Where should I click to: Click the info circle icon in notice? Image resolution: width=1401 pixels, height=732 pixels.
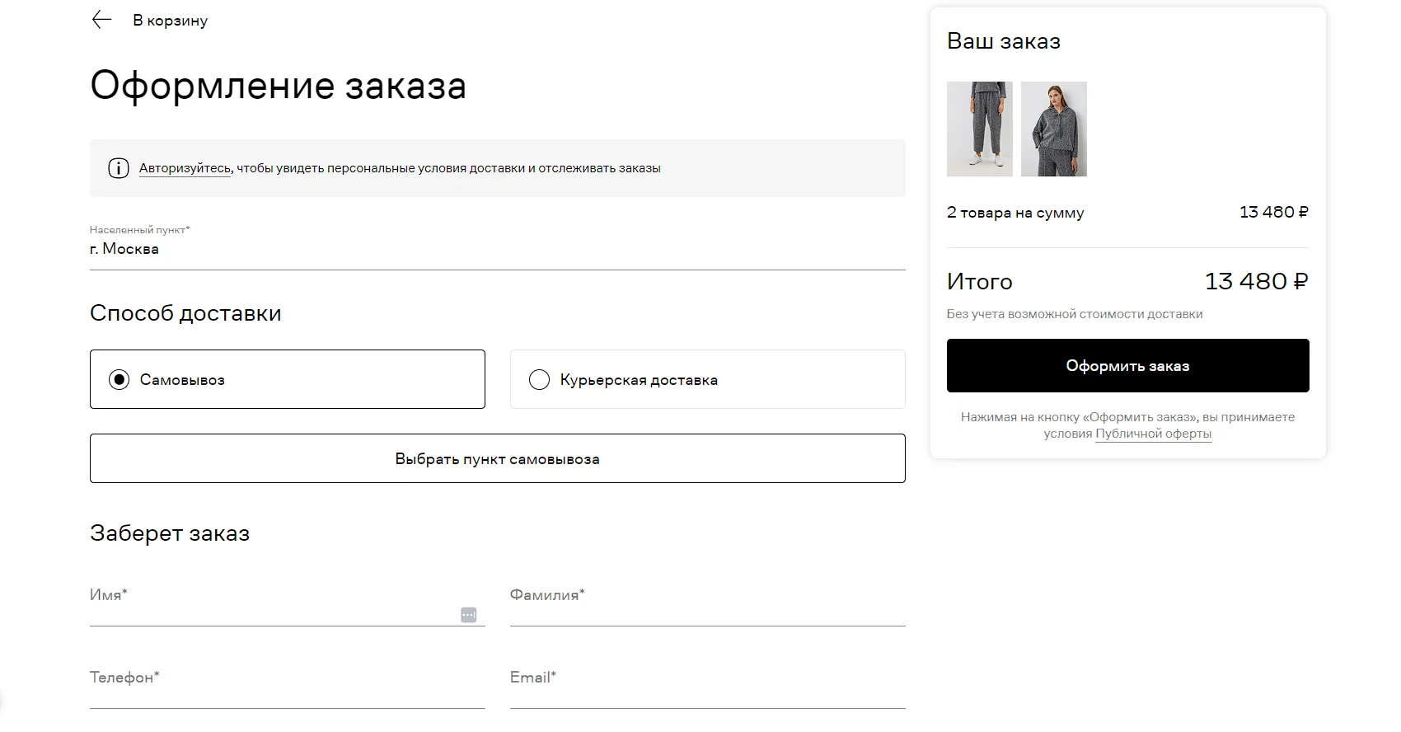(x=119, y=168)
